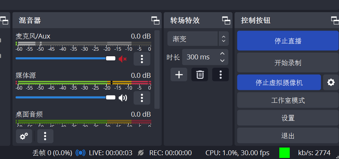Click the 时长 label
Image resolution: width=339 pixels, height=159 pixels.
[173, 57]
